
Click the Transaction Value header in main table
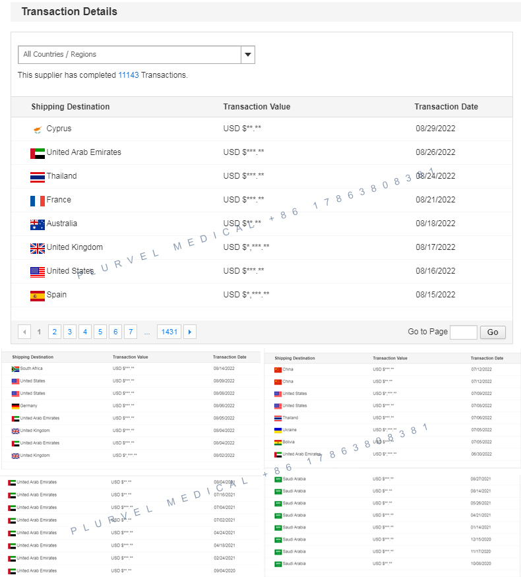click(257, 107)
